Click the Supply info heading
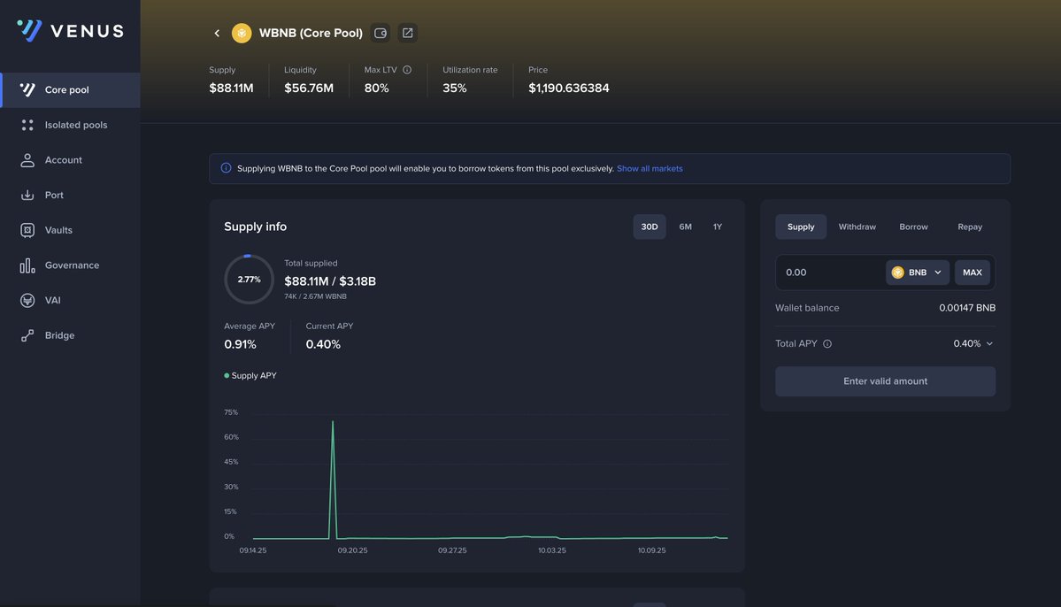Screen dimensions: 1061x607 tap(255, 227)
